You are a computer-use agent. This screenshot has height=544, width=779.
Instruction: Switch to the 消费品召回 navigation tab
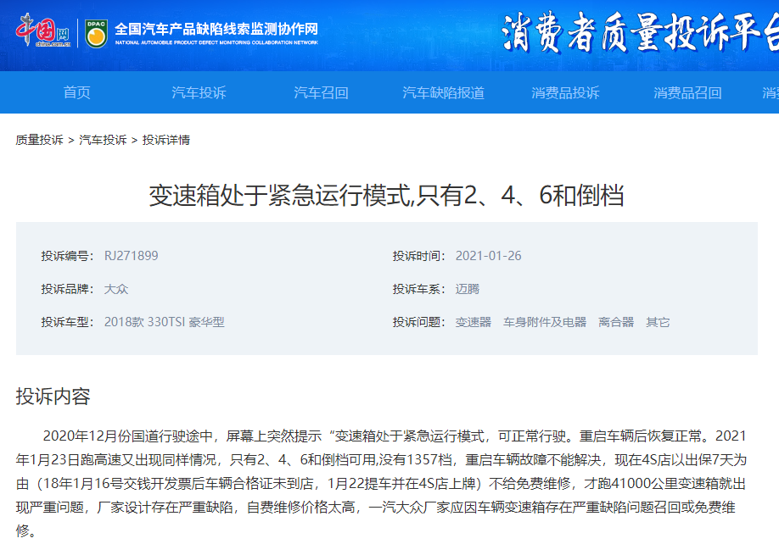pyautogui.click(x=687, y=93)
